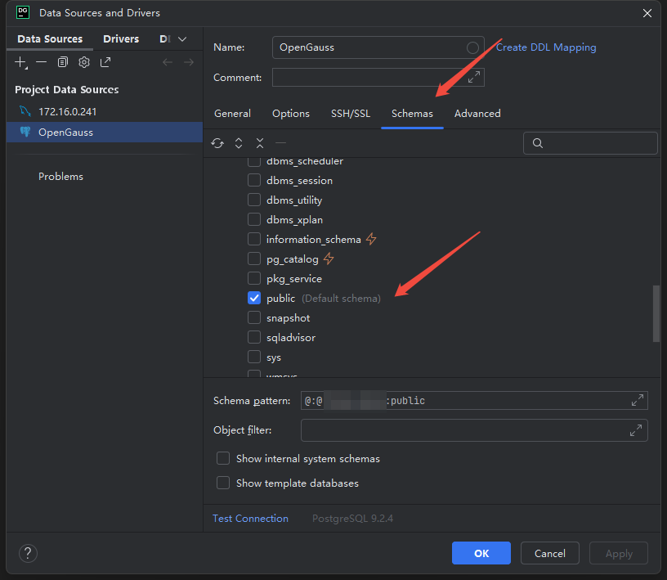Image resolution: width=667 pixels, height=580 pixels.
Task: Check the sys schema
Action: (x=254, y=357)
